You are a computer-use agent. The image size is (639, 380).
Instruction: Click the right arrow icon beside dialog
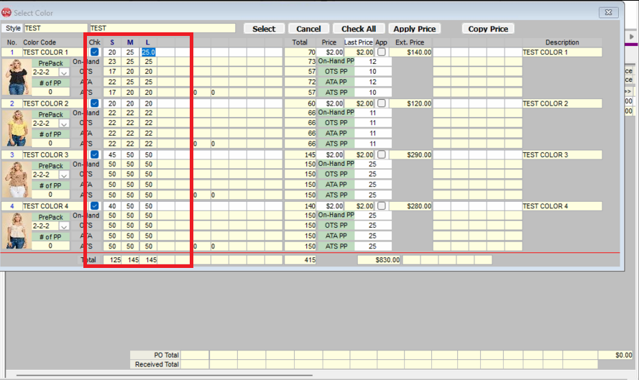click(631, 36)
